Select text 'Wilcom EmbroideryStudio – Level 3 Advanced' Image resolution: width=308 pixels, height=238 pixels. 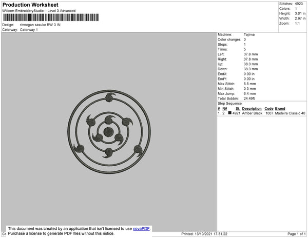[39, 11]
